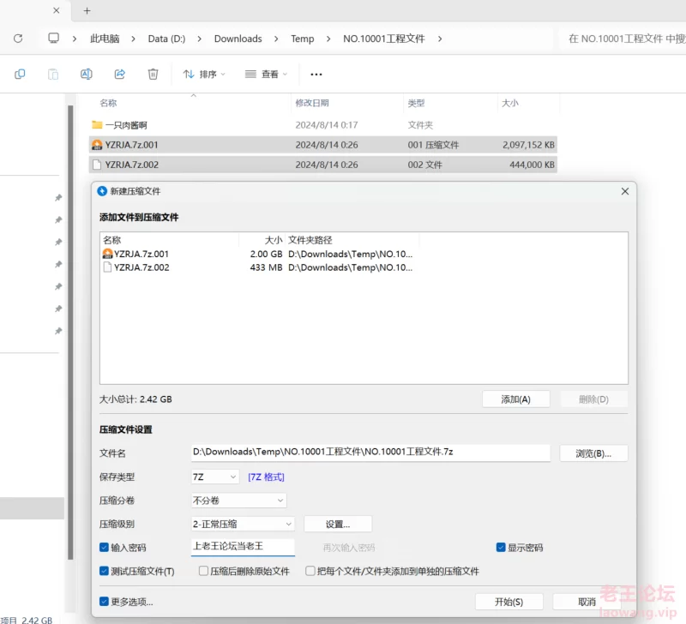Click the delete trash icon in toolbar
The height and width of the screenshot is (624, 686).
[x=153, y=75]
